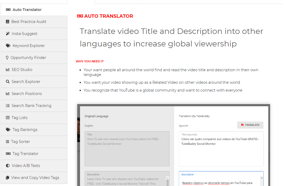Click the SEO Studio chart icon
Viewport: 290px width, 186px height.
click(x=8, y=70)
